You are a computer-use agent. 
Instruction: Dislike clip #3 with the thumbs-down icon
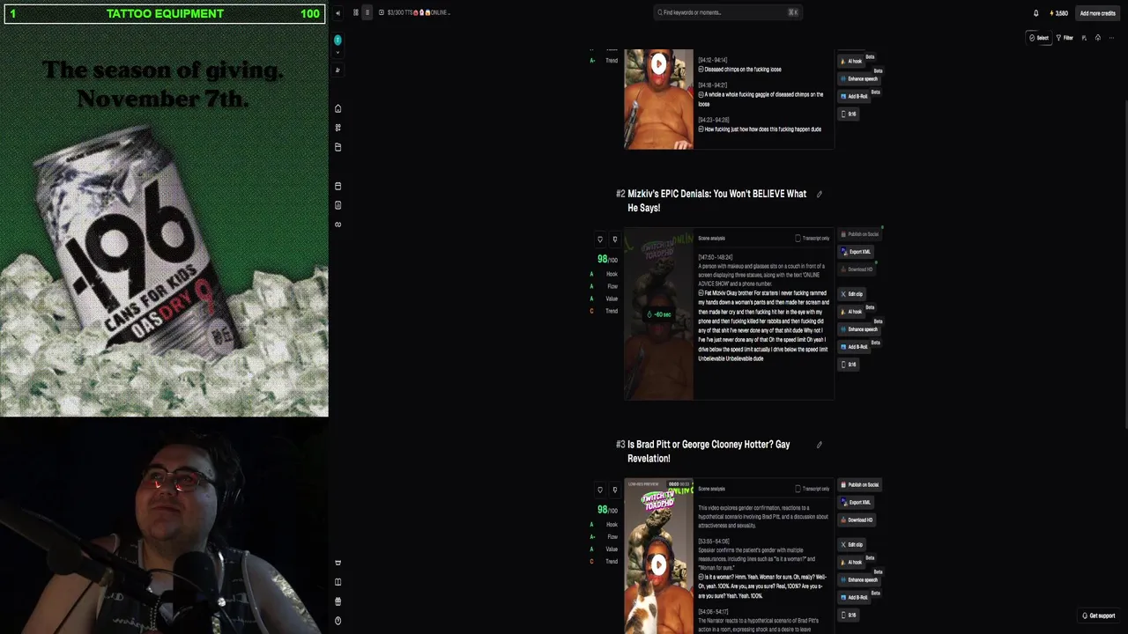[x=614, y=490]
